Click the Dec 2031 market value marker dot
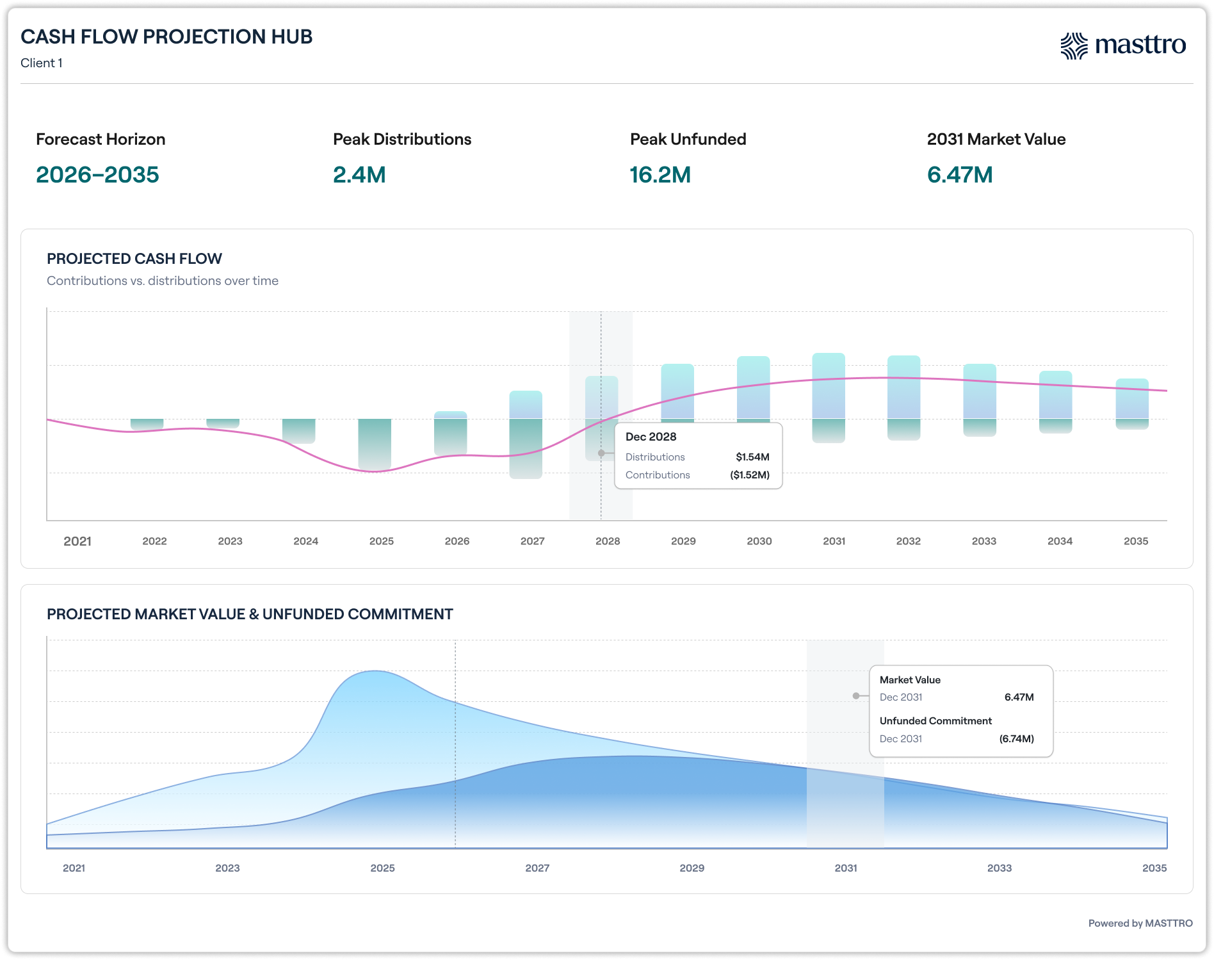 [856, 696]
